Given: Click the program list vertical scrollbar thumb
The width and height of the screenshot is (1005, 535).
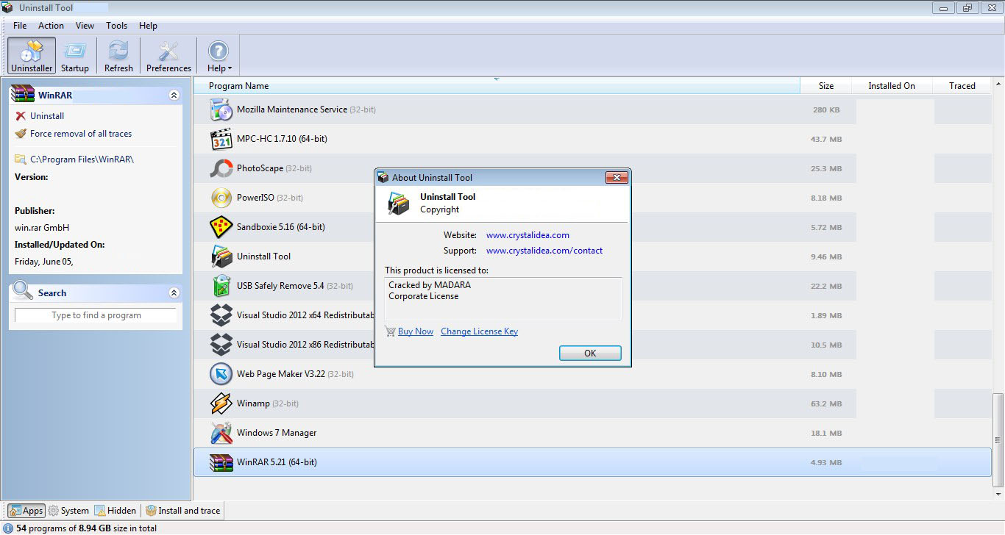Looking at the screenshot, I should click(x=998, y=439).
